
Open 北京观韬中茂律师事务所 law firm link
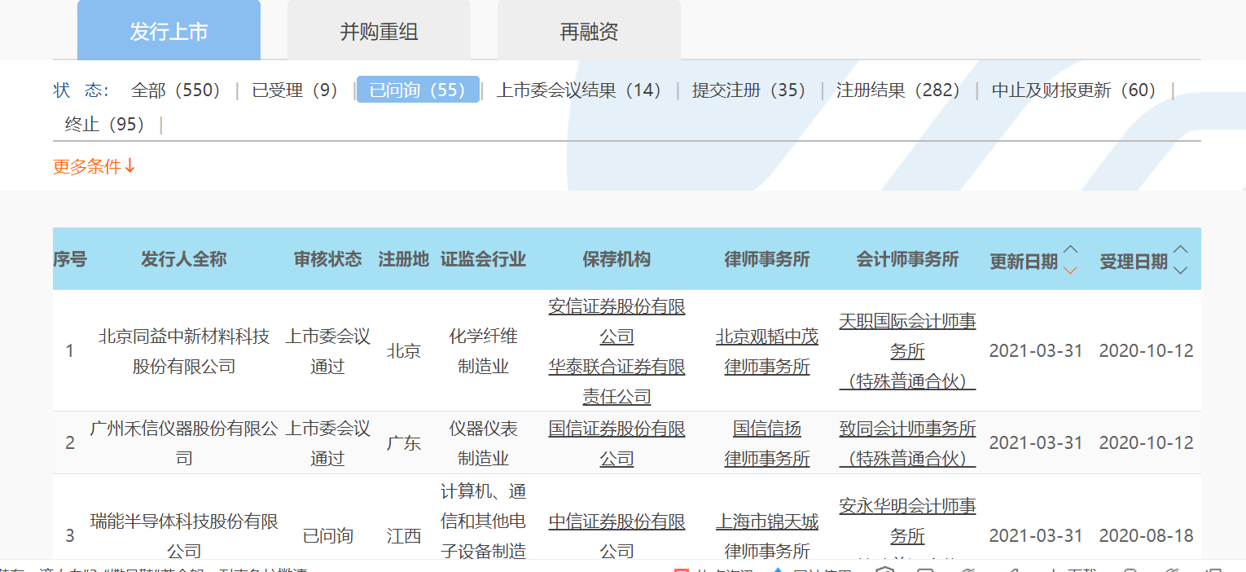pyautogui.click(x=767, y=351)
